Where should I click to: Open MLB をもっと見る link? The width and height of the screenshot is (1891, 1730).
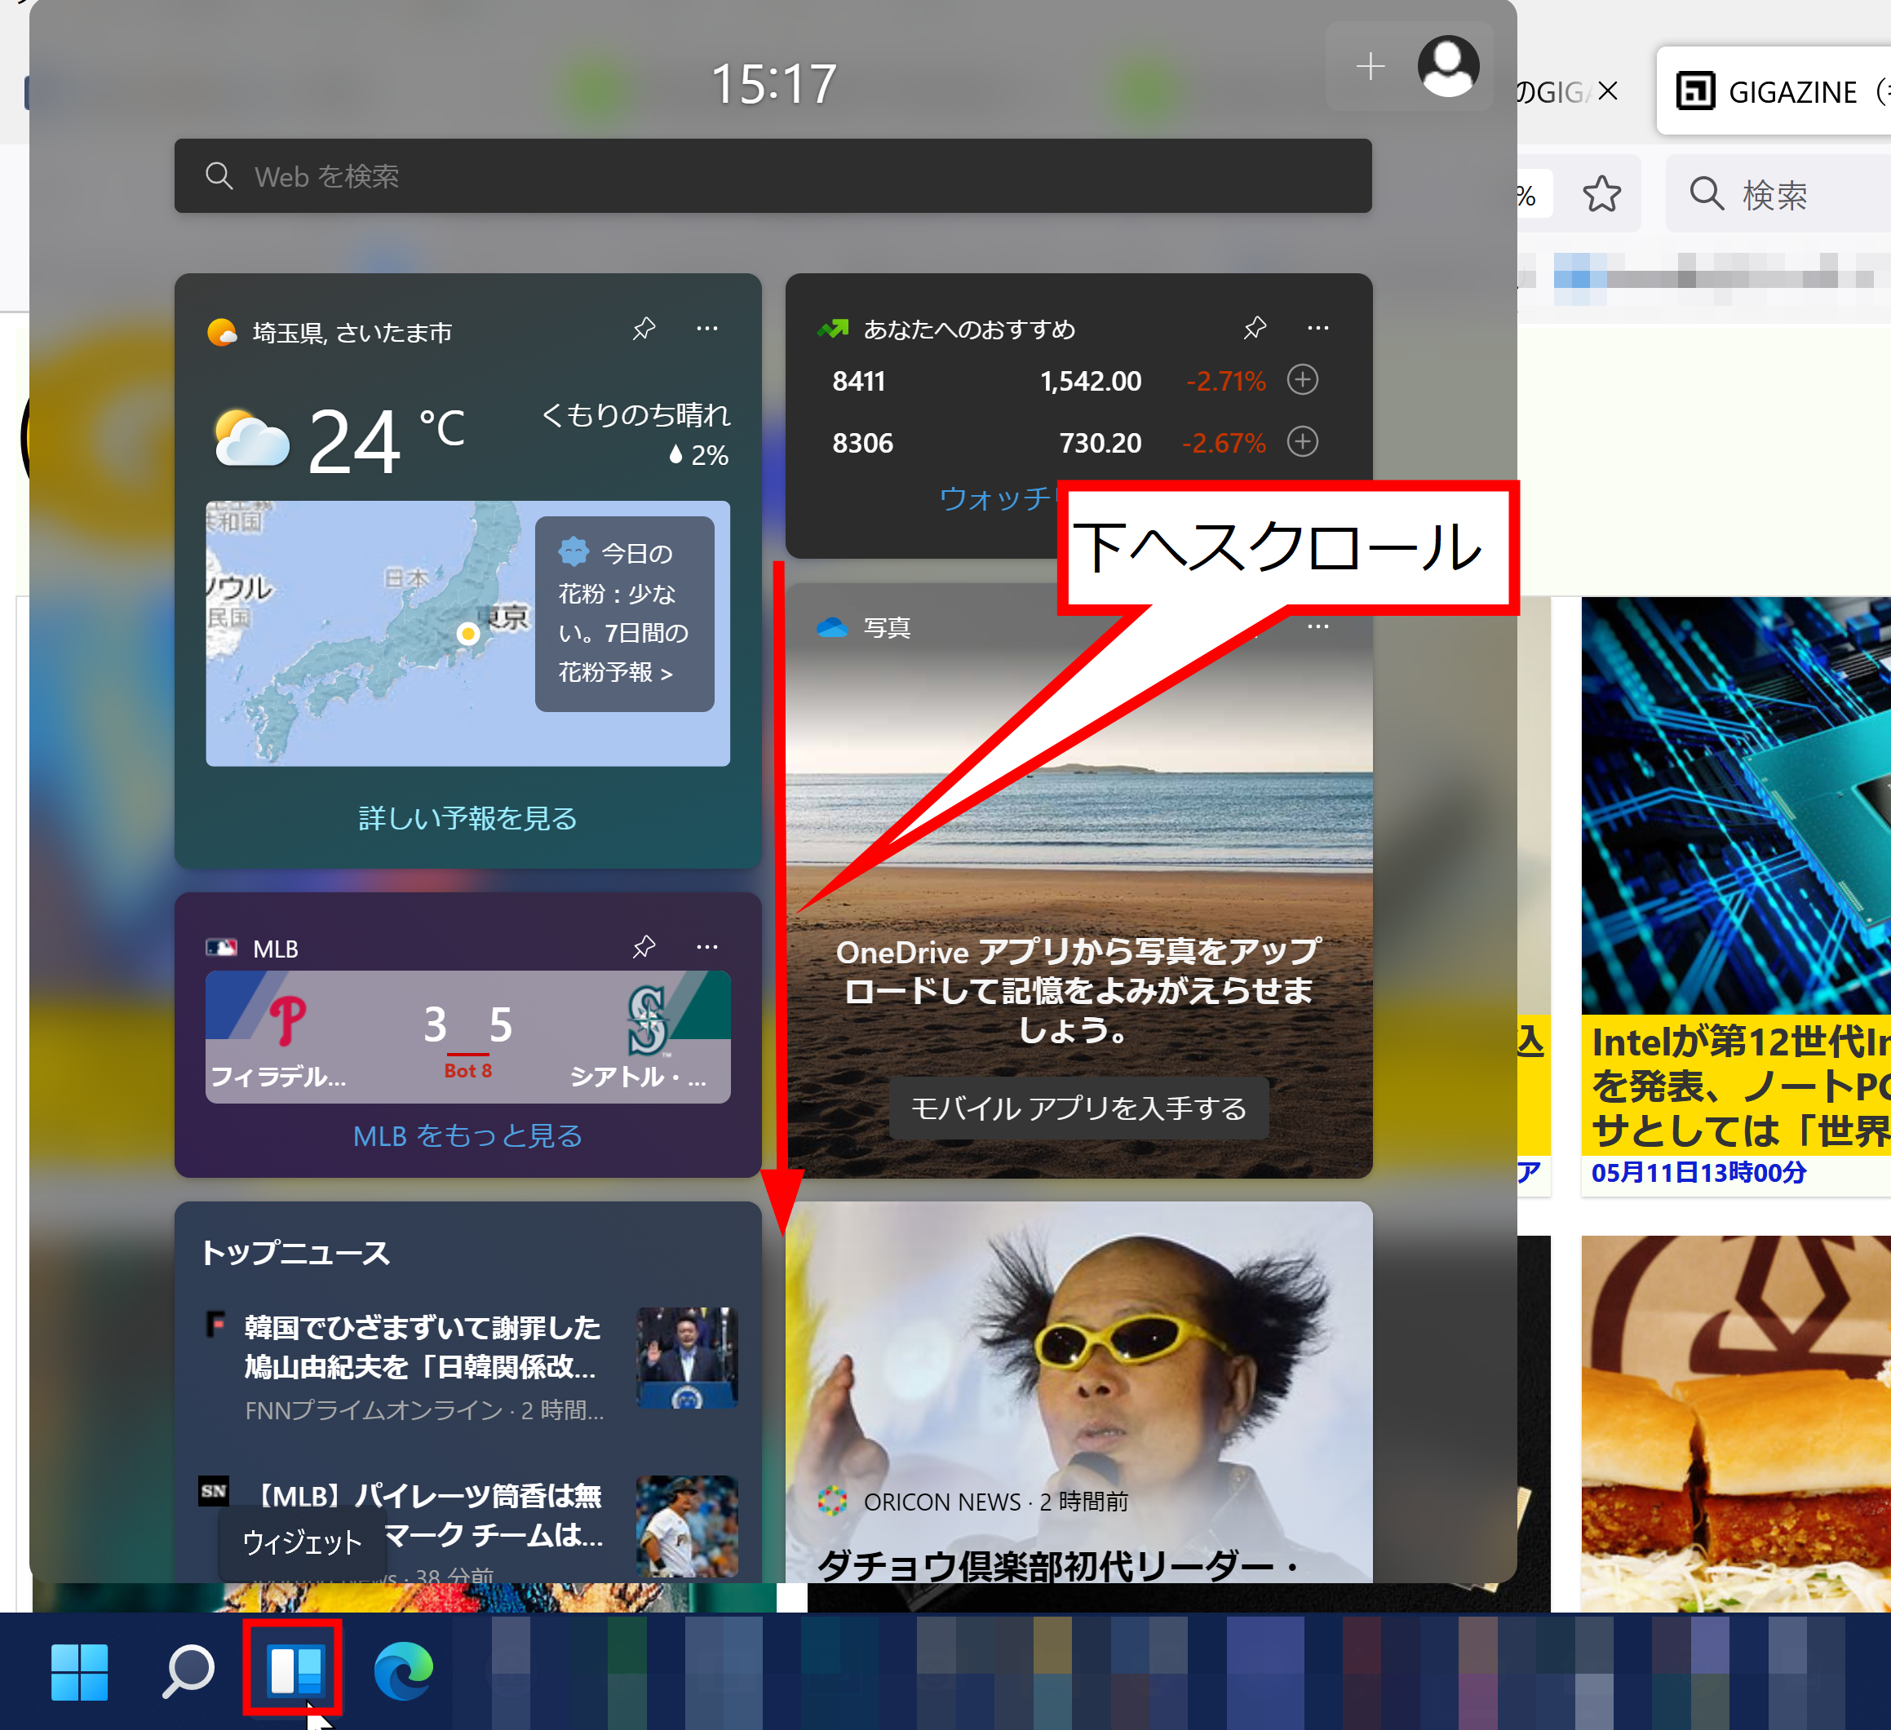point(467,1135)
